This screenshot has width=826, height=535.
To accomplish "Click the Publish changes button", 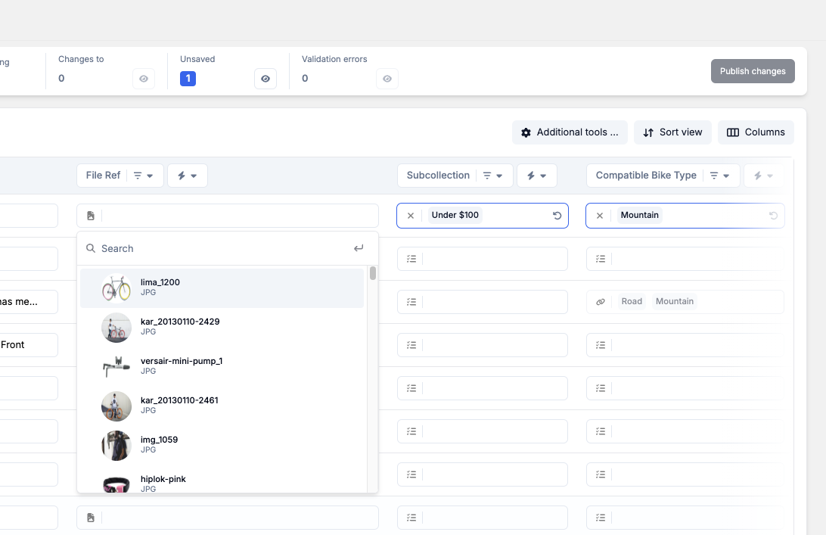I will [752, 71].
